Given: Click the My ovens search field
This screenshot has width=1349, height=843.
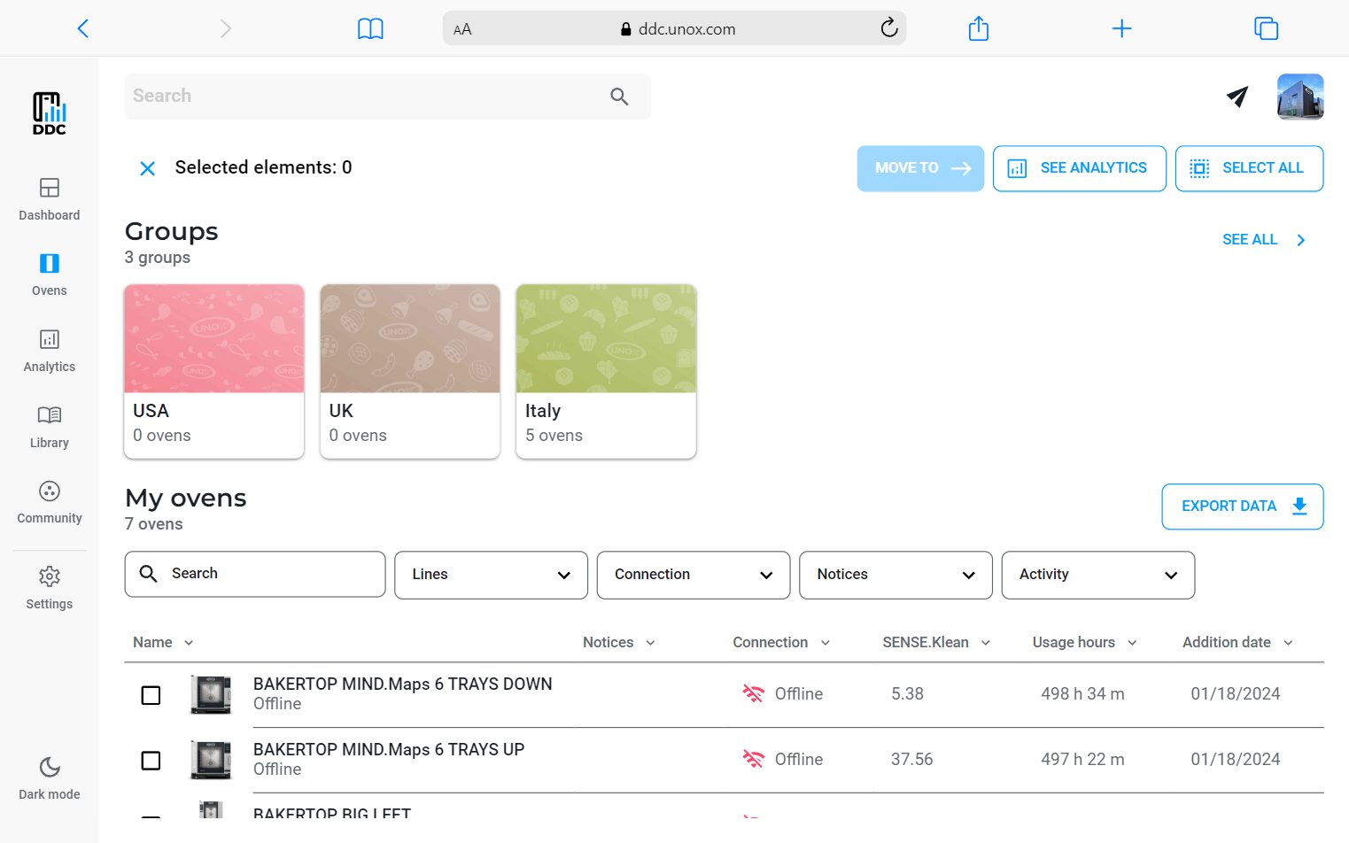Looking at the screenshot, I should [x=255, y=574].
